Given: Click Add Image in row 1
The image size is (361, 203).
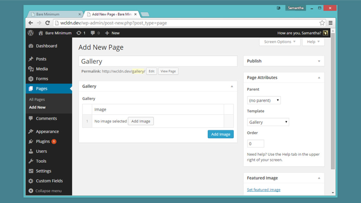Looking at the screenshot, I should (x=141, y=121).
